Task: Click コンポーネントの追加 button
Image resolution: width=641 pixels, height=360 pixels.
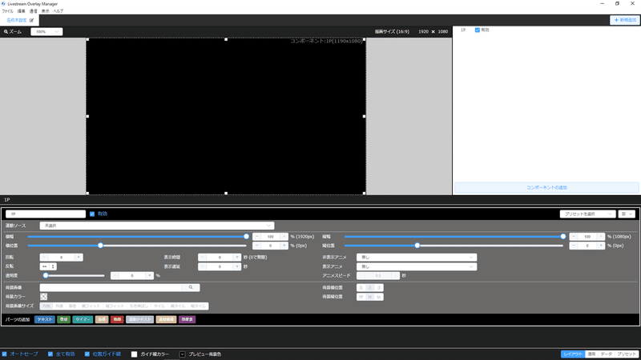Action: coord(546,187)
